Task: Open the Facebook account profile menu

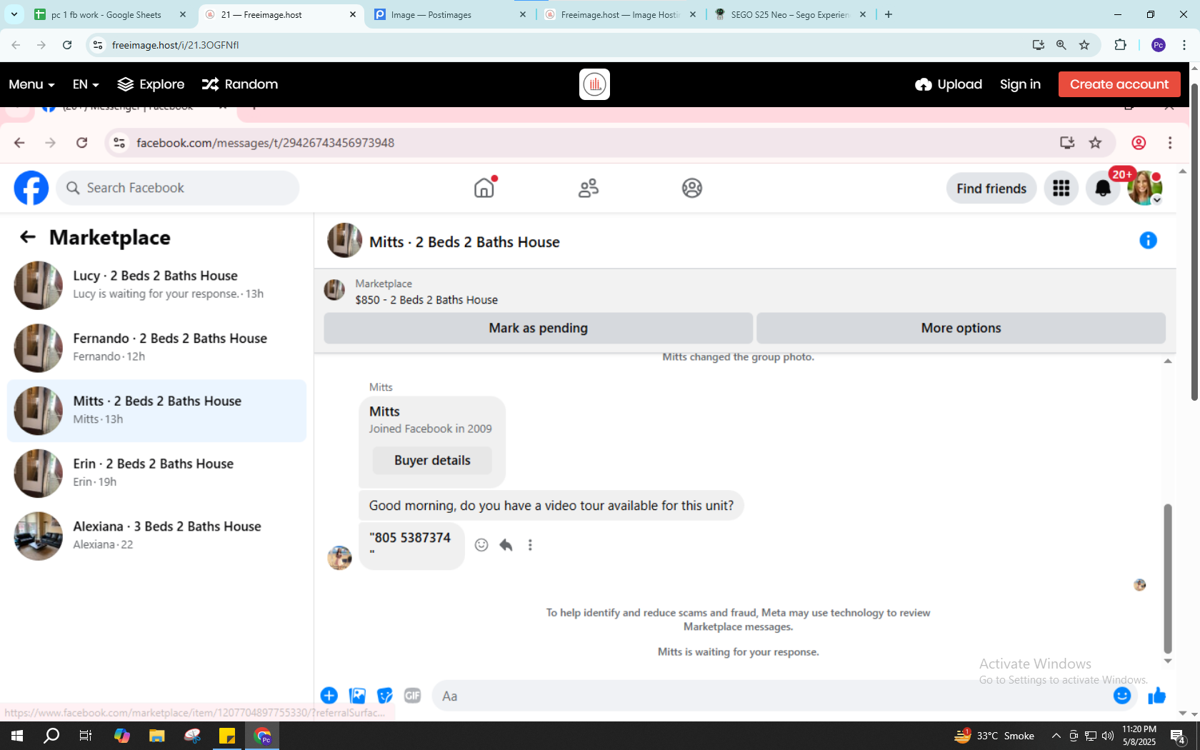Action: coord(1144,188)
